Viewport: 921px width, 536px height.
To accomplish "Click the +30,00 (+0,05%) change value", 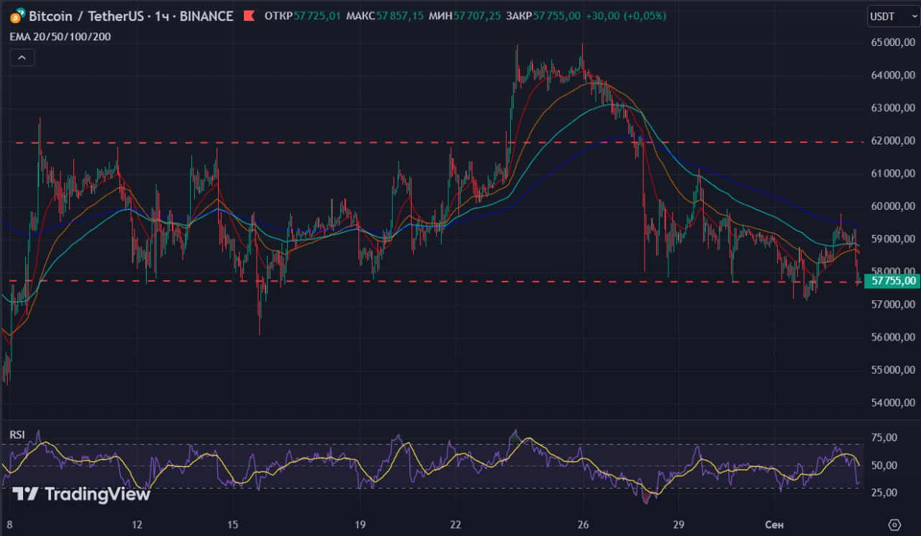I will [x=627, y=16].
